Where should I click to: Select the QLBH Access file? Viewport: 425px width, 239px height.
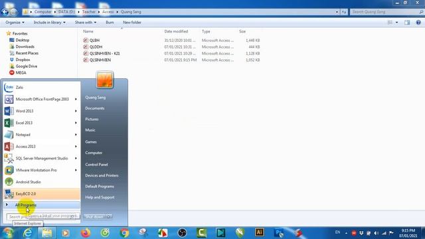click(x=94, y=40)
